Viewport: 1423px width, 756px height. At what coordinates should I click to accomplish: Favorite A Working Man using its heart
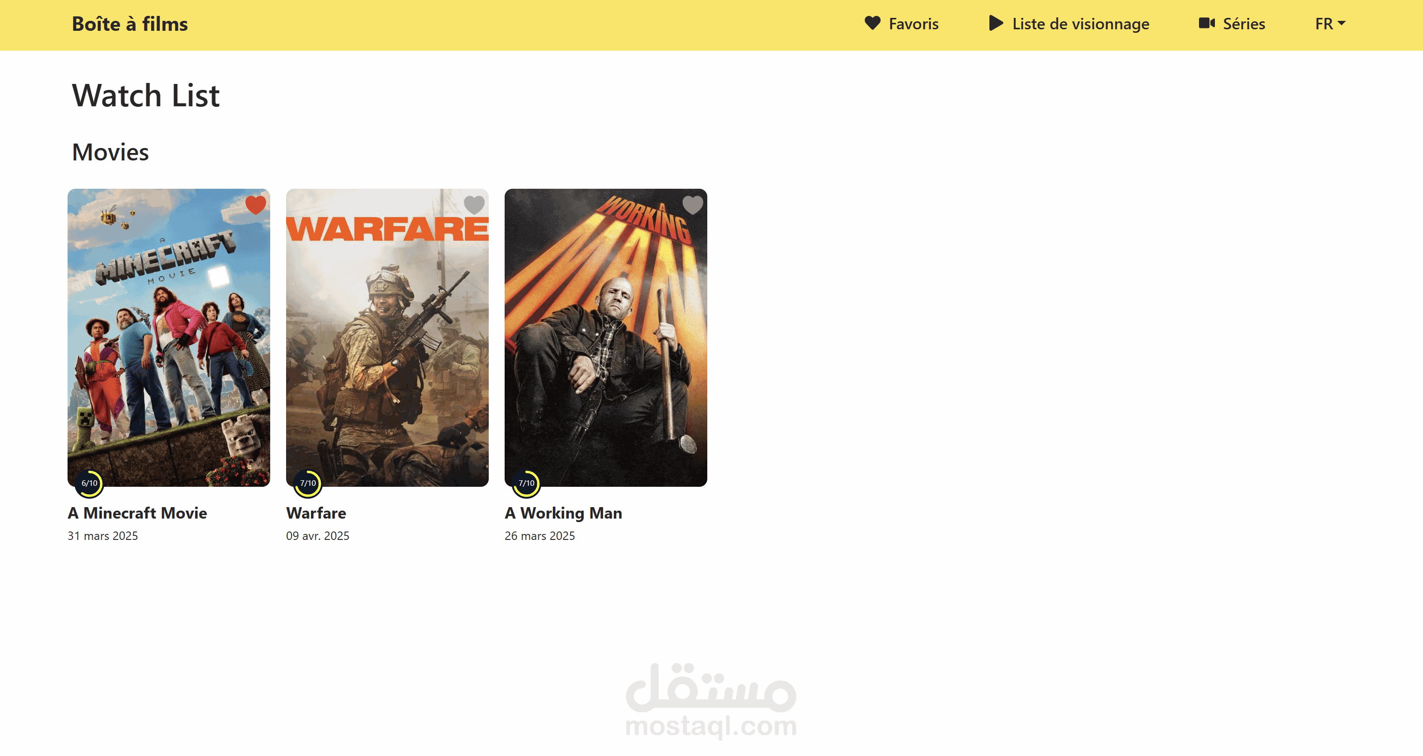pyautogui.click(x=693, y=205)
